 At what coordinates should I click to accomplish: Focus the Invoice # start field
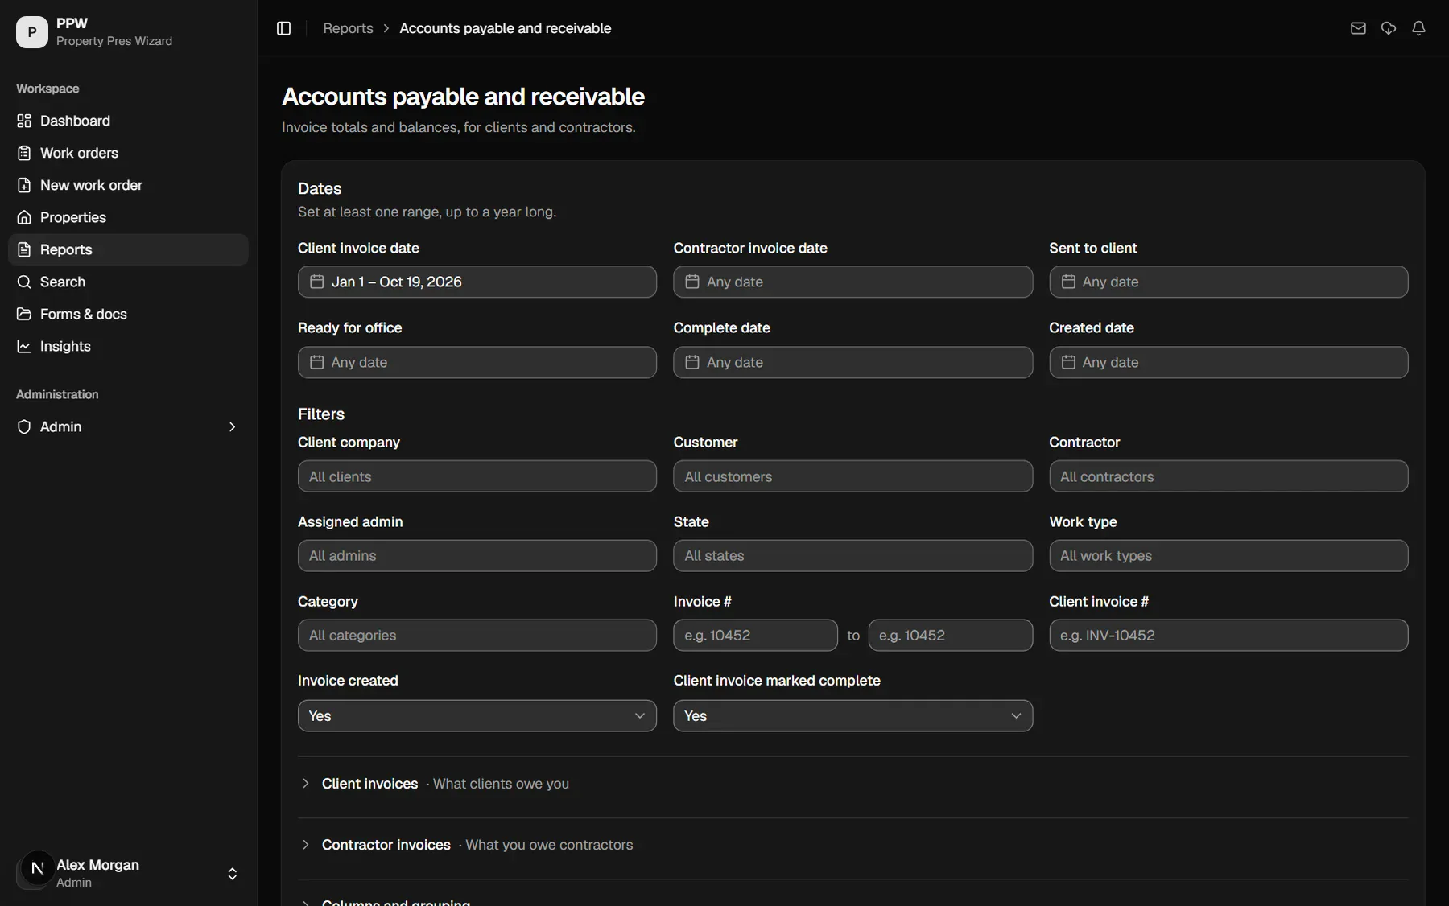(x=755, y=635)
